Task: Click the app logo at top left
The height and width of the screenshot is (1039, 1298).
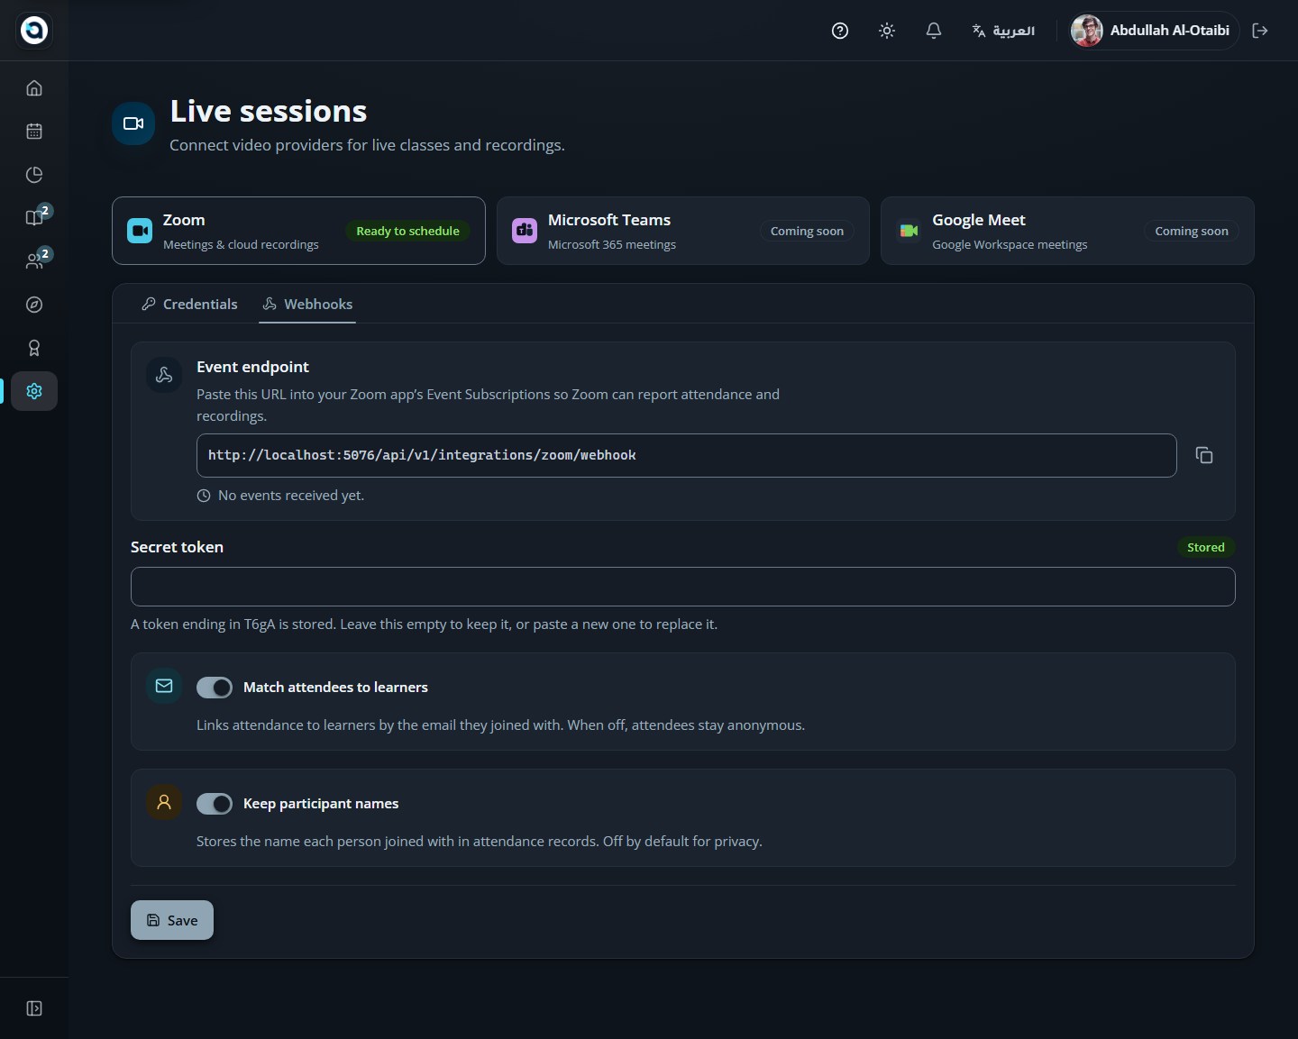Action: tap(34, 31)
